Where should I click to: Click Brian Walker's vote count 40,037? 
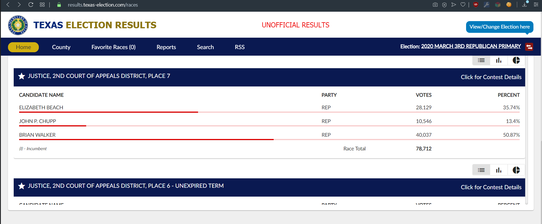point(424,135)
